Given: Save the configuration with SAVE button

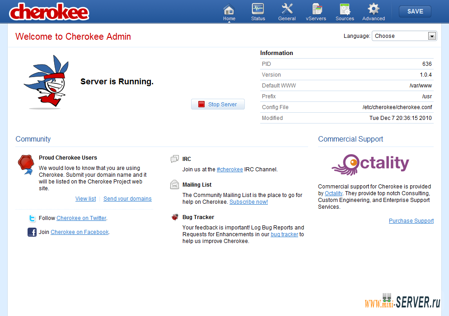Looking at the screenshot, I should point(415,11).
